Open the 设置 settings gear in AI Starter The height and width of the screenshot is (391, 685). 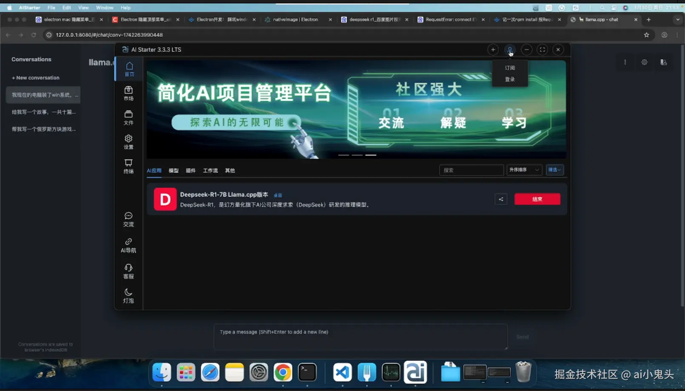128,142
